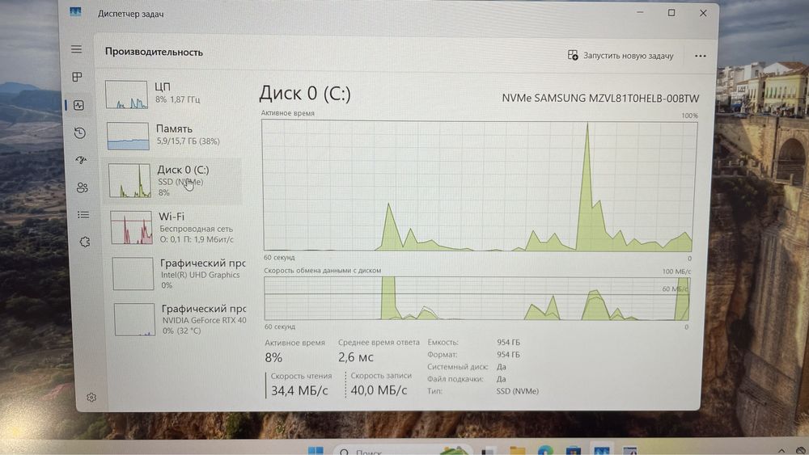Open the App history icon

coord(80,133)
